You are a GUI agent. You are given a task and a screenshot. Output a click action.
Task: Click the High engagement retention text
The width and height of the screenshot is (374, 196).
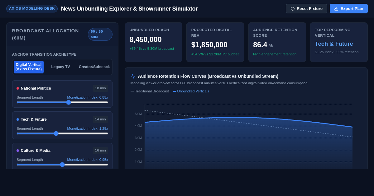tap(275, 54)
